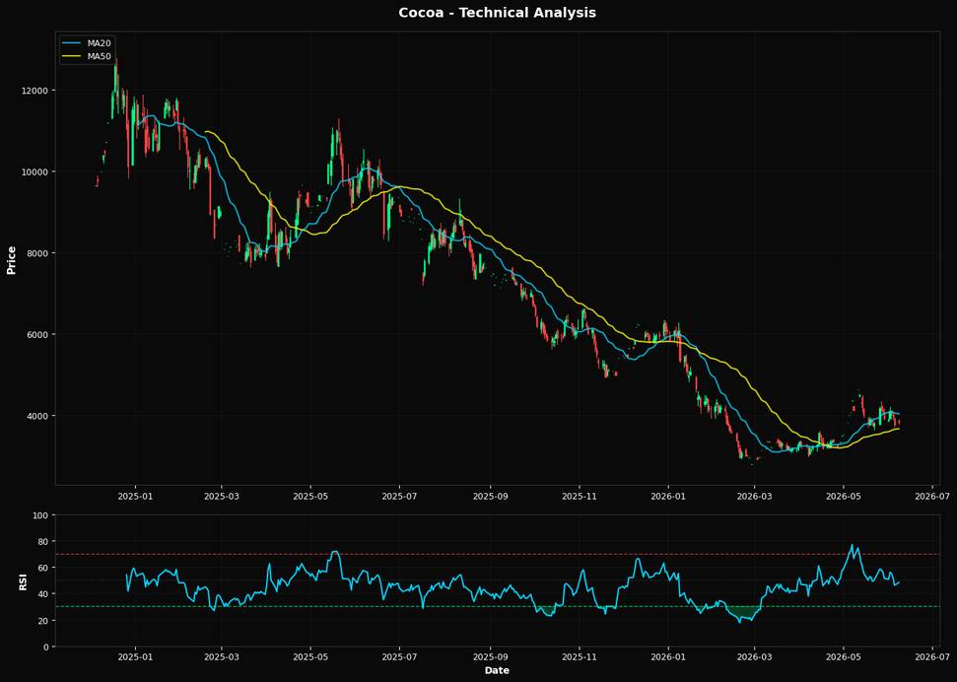Select 2026-07 date tick under price chart
The height and width of the screenshot is (682, 957).
933,495
